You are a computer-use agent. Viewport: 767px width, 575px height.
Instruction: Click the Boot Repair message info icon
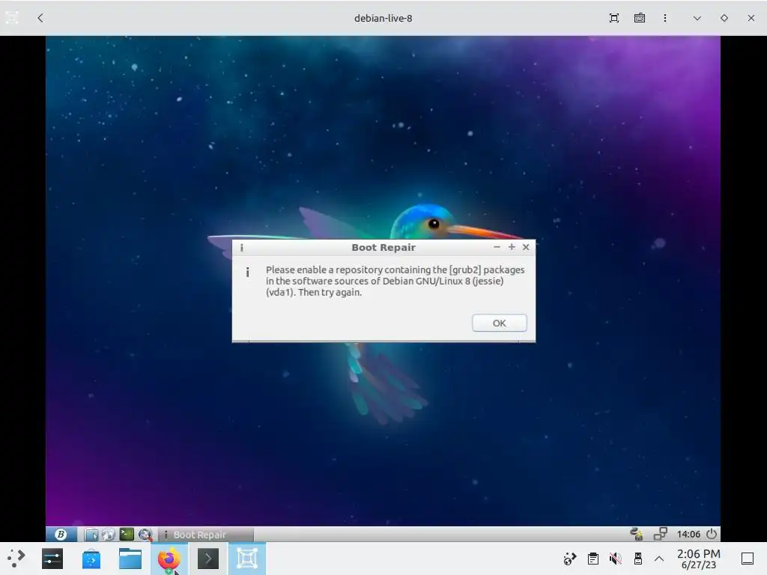247,273
